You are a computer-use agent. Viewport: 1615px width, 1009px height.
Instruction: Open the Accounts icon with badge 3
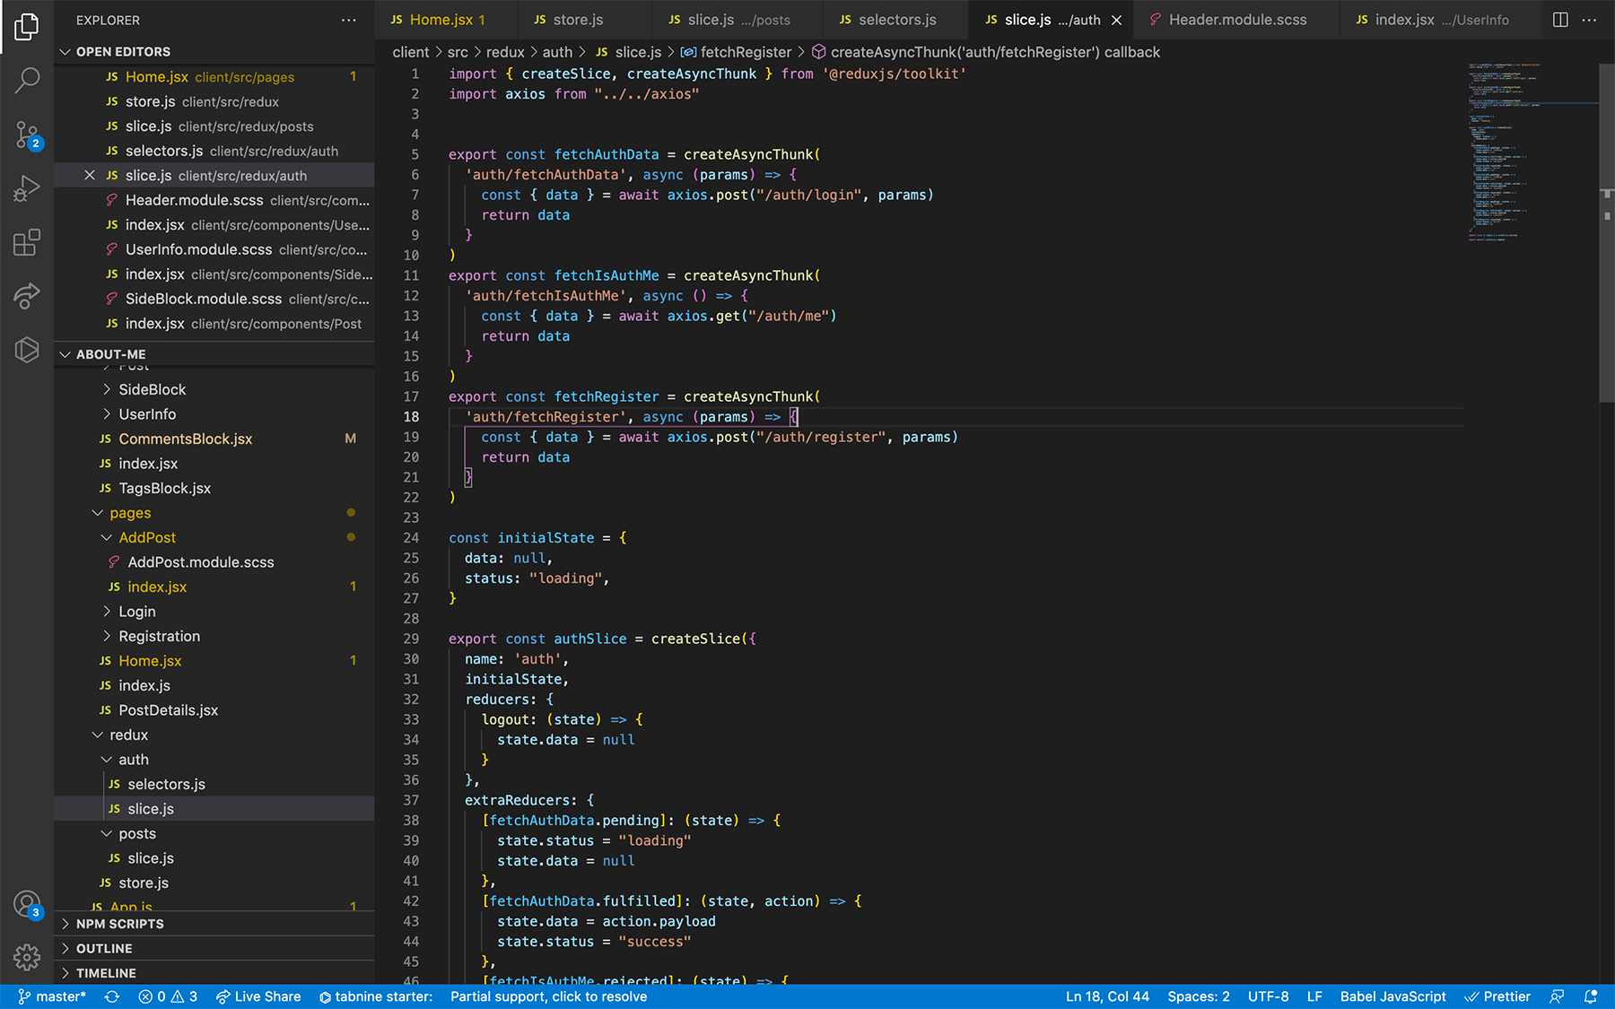pyautogui.click(x=27, y=904)
